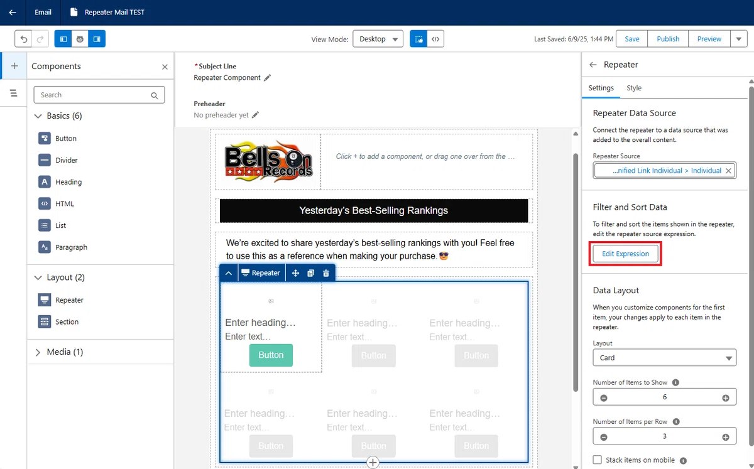
Task: Go back from the Repeater panel
Action: [593, 65]
